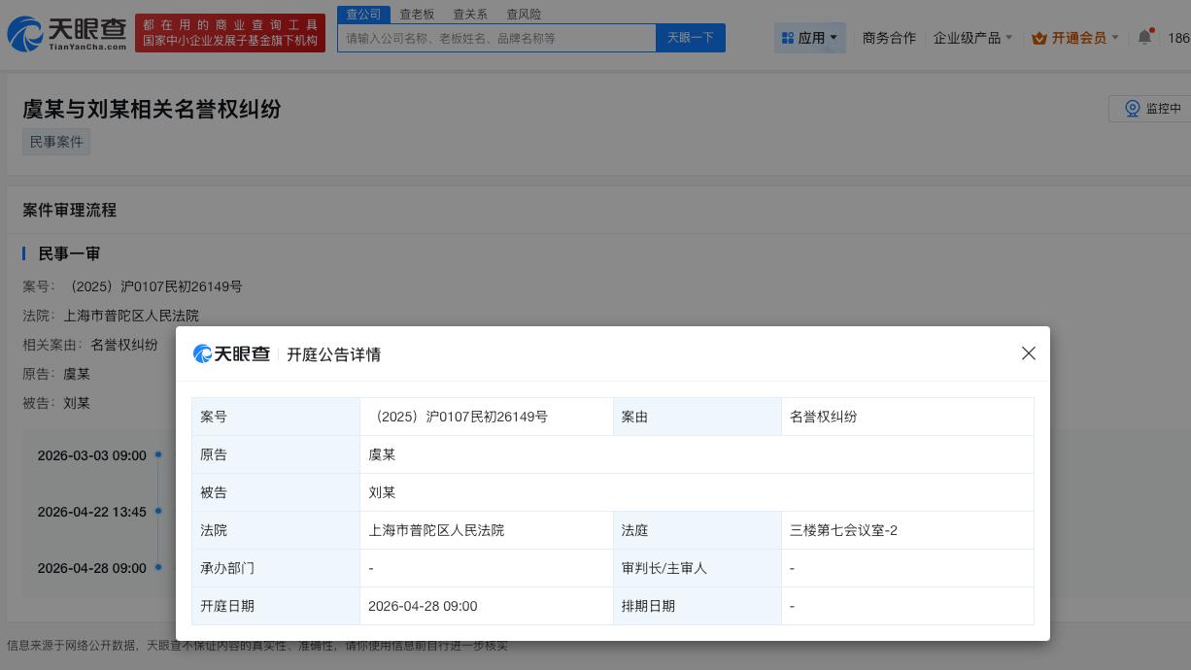Switch to the 查风险 search tab
Screen dimensions: 1191x670
pyautogui.click(x=524, y=14)
